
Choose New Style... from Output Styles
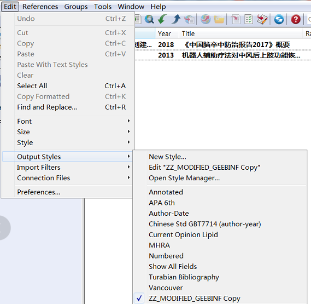[220, 157]
